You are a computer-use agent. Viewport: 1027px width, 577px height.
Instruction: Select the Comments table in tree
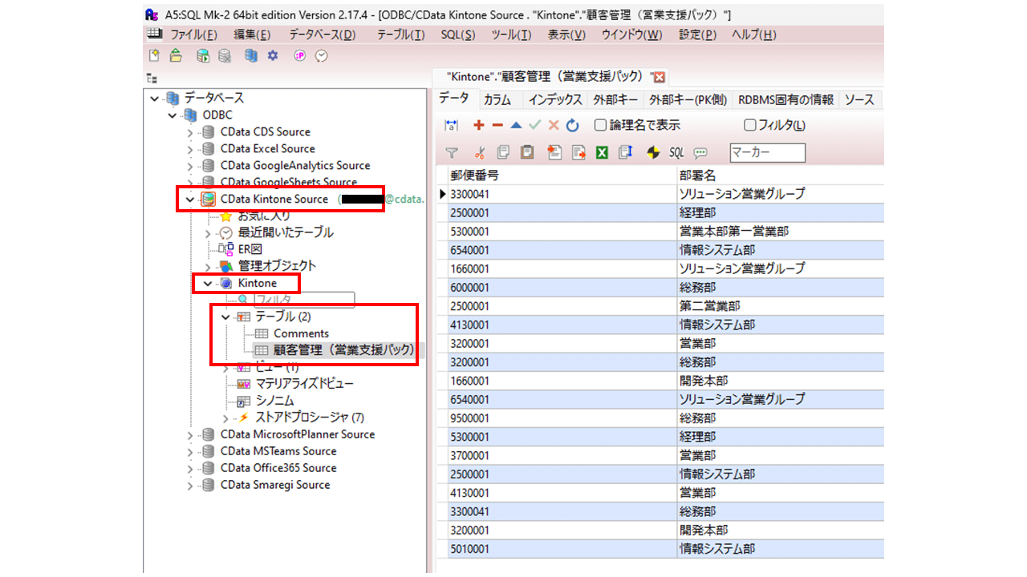coord(301,333)
